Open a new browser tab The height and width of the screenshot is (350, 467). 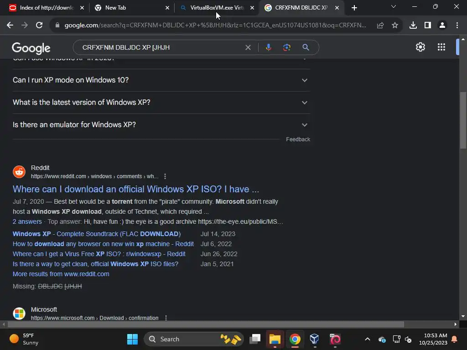354,8
